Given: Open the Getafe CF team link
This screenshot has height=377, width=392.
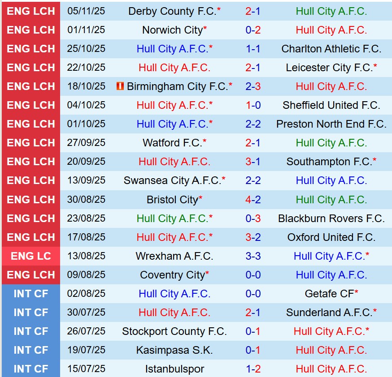Looking at the screenshot, I should coord(329,294).
